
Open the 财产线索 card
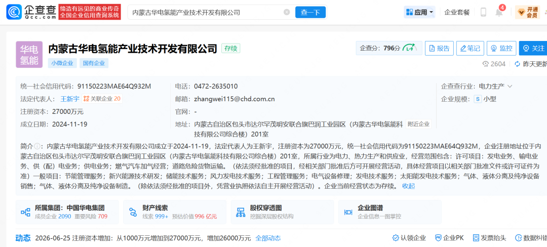tap(175, 212)
